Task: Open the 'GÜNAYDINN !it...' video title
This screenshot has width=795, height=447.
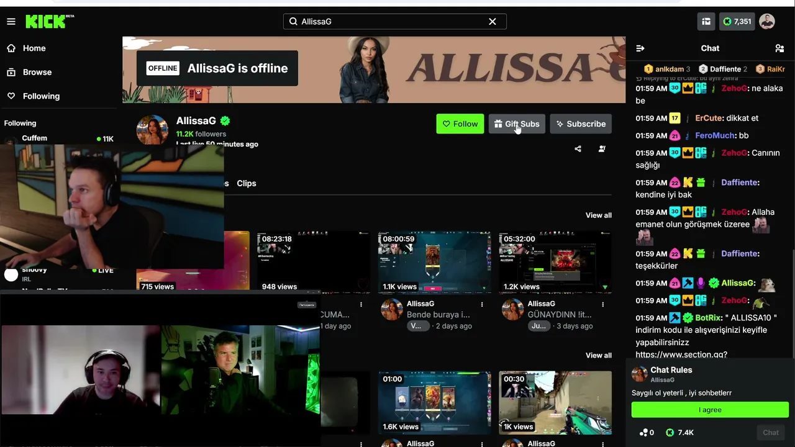Action: [560, 315]
